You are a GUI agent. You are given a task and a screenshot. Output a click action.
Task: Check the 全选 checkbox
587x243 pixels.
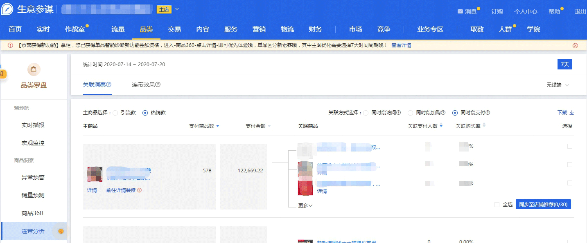point(497,205)
